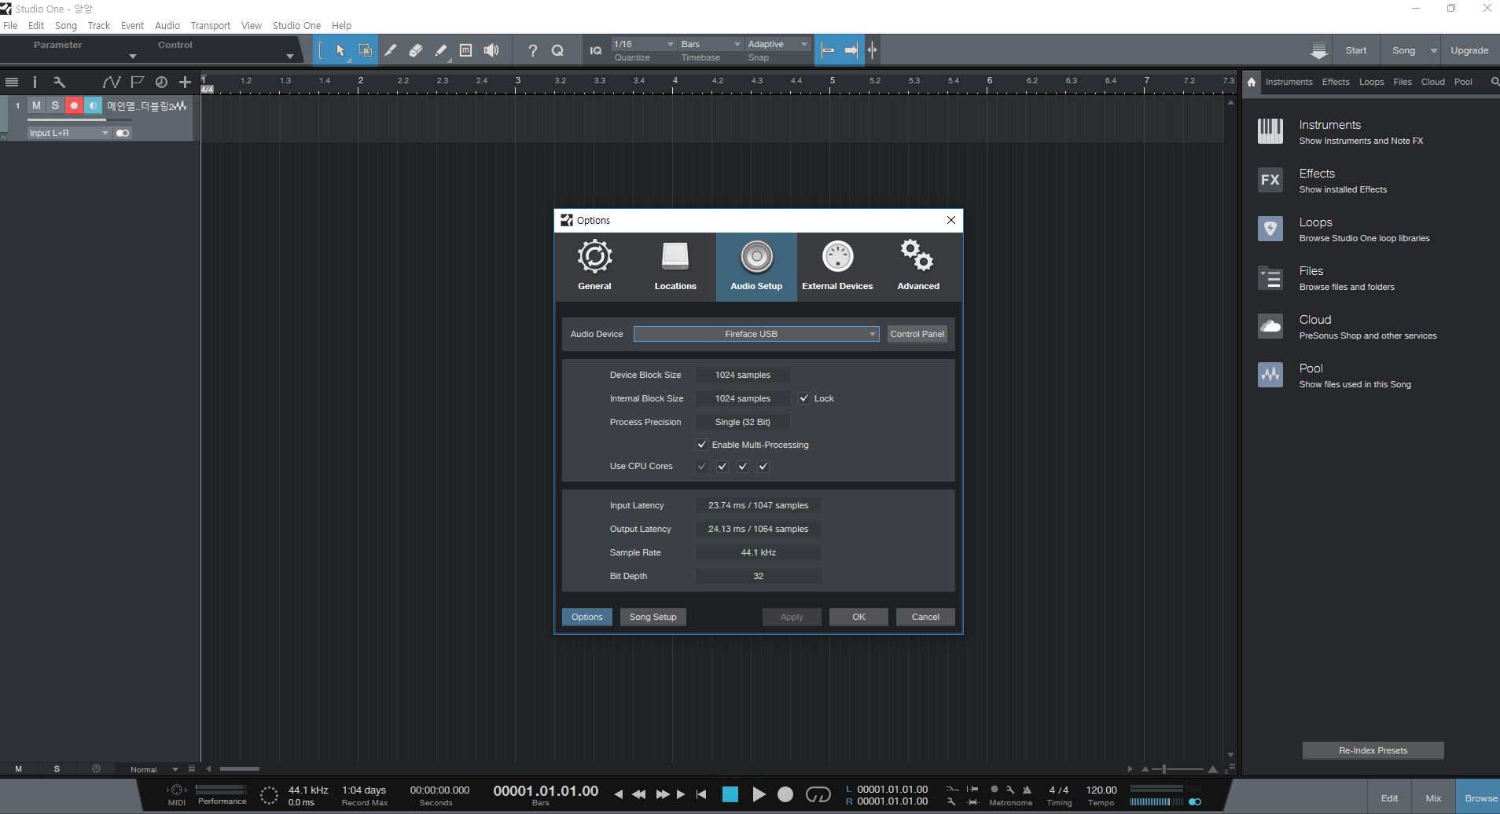The width and height of the screenshot is (1500, 814).
Task: Click the magnifier Q toolbar icon
Action: pyautogui.click(x=558, y=50)
